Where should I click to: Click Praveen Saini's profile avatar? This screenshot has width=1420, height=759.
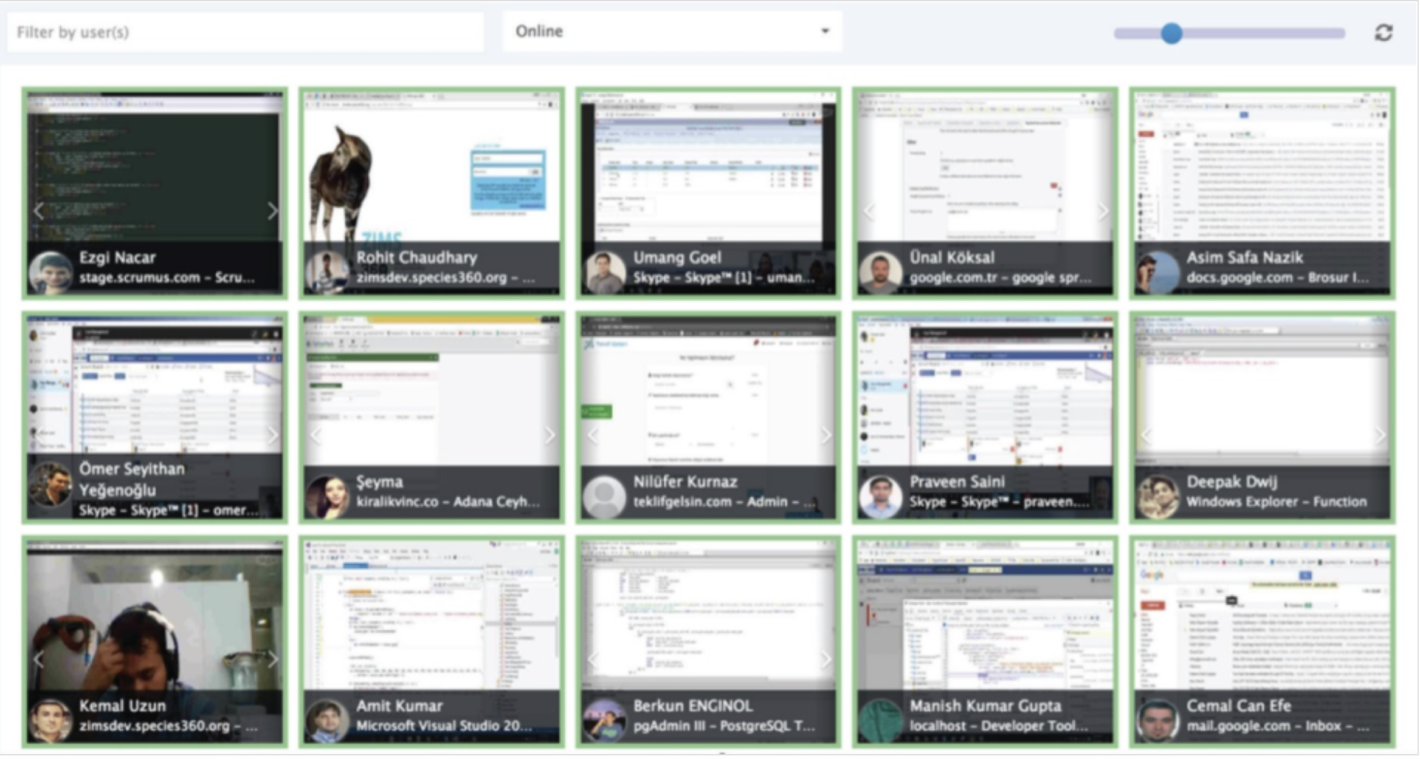(x=880, y=496)
